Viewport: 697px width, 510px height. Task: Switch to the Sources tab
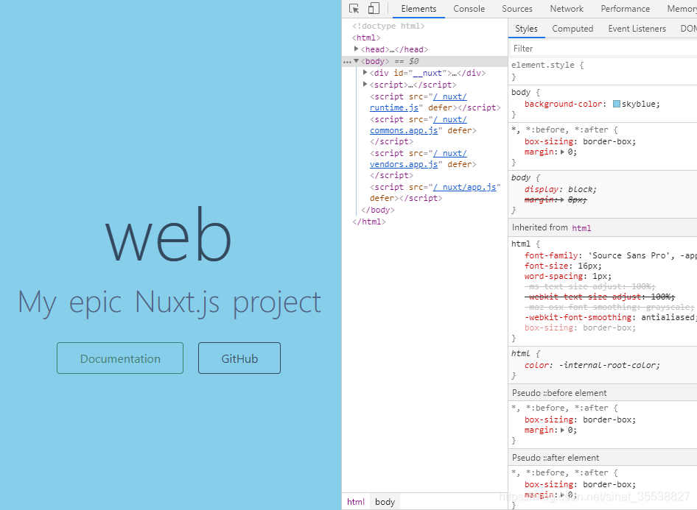coord(517,9)
